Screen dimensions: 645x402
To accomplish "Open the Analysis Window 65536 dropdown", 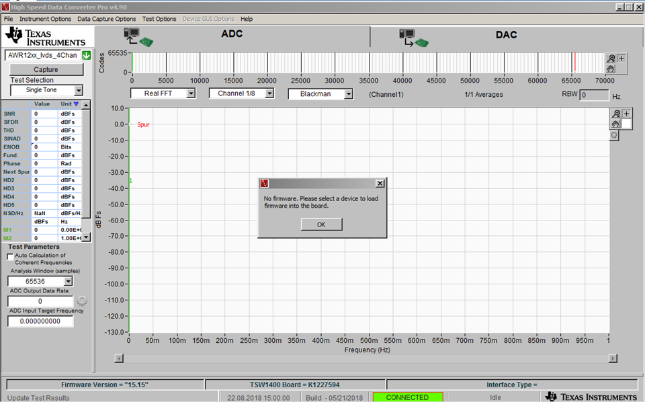I will pyautogui.click(x=69, y=281).
